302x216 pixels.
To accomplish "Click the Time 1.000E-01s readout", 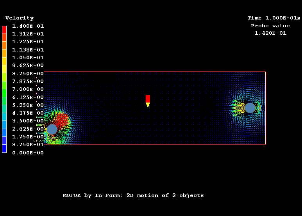I will click(x=273, y=18).
